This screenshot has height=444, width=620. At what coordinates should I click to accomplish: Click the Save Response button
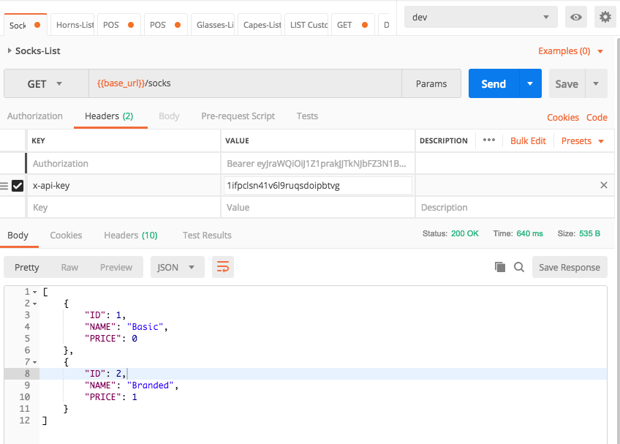[570, 267]
